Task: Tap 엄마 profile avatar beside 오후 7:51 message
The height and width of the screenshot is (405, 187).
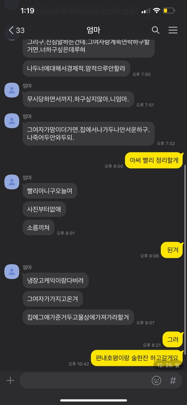Action: click(12, 90)
